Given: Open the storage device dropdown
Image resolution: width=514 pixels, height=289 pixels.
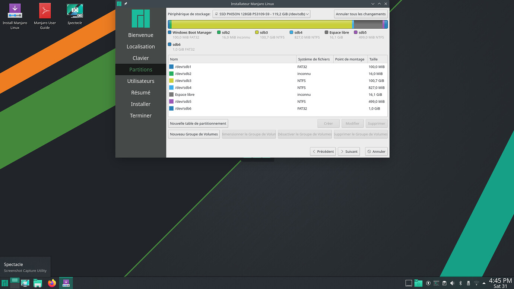Looking at the screenshot, I should point(261,14).
